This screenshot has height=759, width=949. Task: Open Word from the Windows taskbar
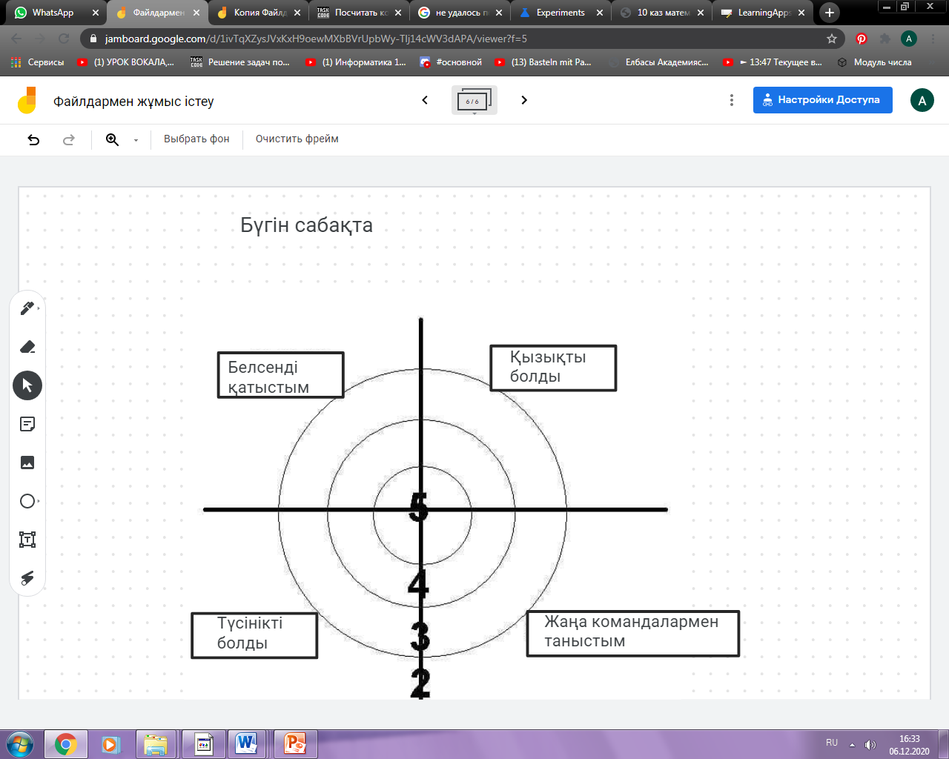click(247, 743)
